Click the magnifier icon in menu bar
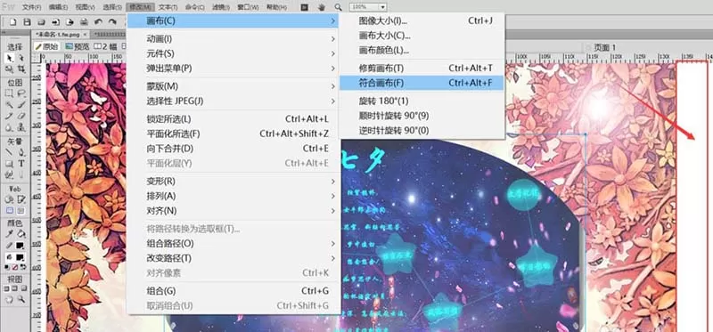Viewport: 713px width, 332px height. coord(338,7)
